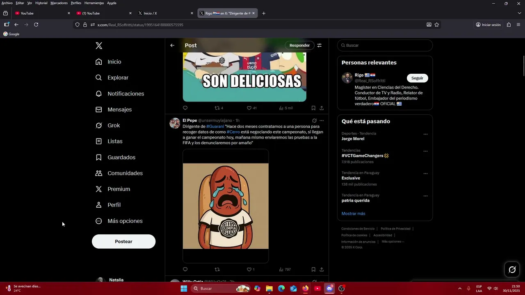Open more options for Exclusive trend
The image size is (525, 295).
point(425,174)
